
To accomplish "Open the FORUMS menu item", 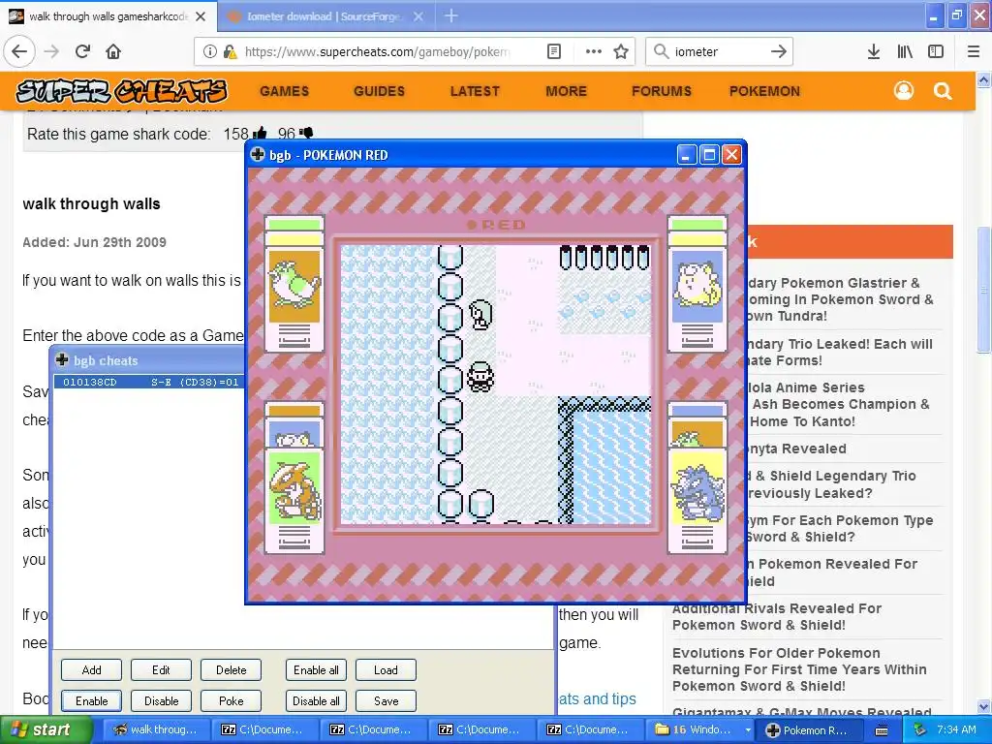I will 661,91.
